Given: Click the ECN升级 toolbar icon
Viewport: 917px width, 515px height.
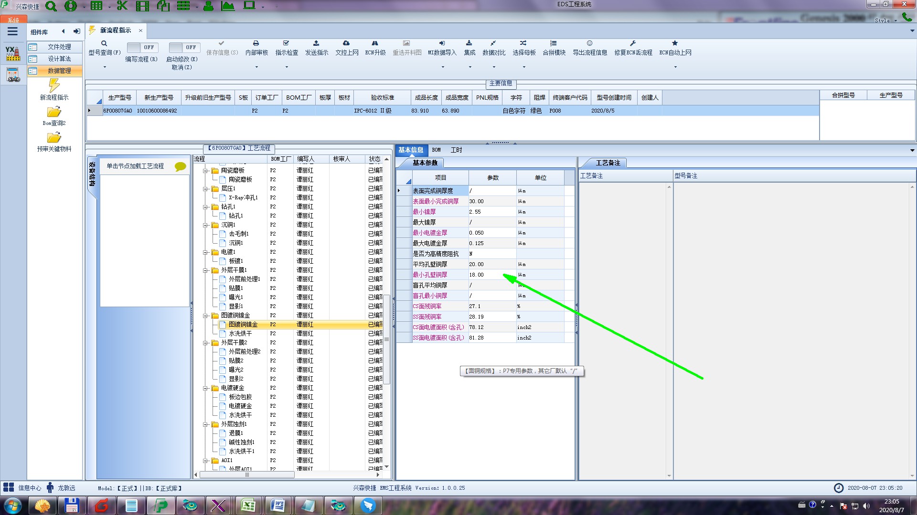Looking at the screenshot, I should 375,43.
